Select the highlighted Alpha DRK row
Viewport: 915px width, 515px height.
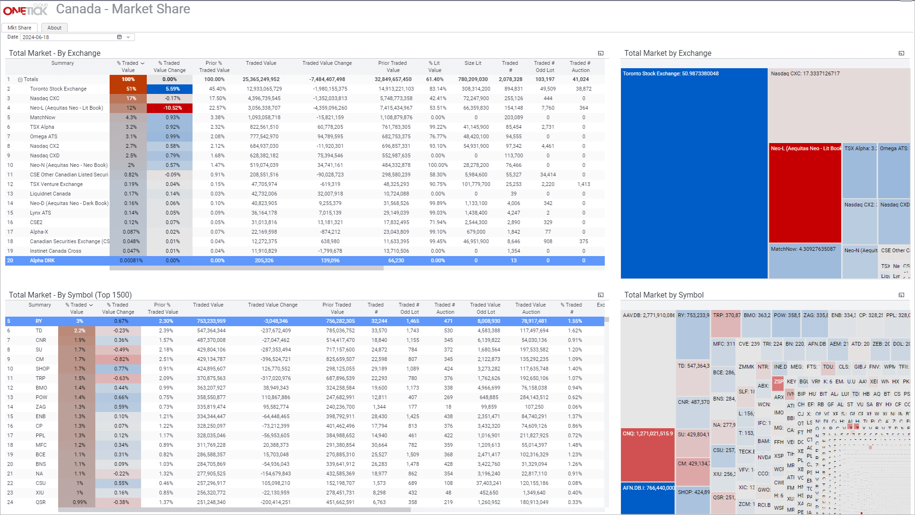click(x=305, y=260)
